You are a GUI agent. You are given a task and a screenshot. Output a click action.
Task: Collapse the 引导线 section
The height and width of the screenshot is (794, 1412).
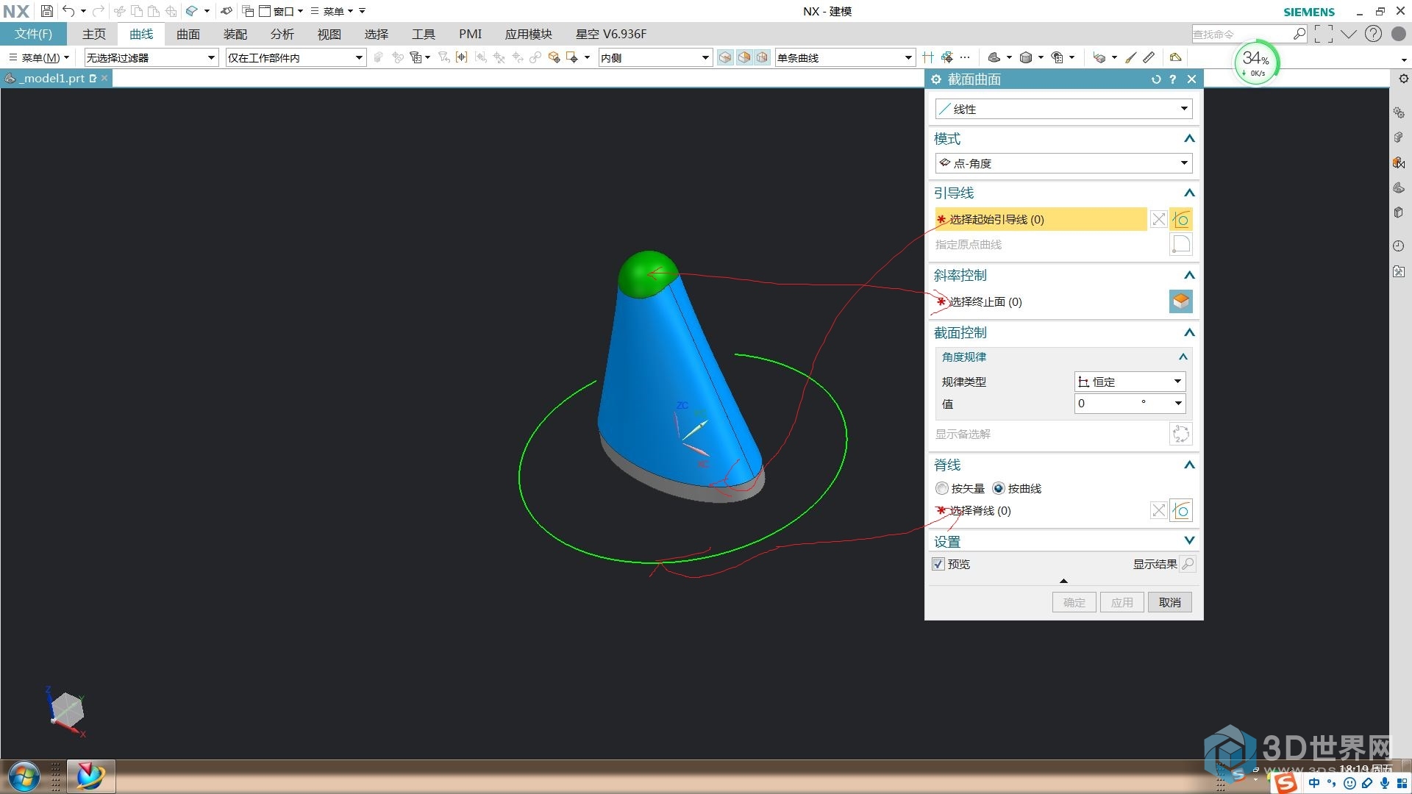[1188, 193]
